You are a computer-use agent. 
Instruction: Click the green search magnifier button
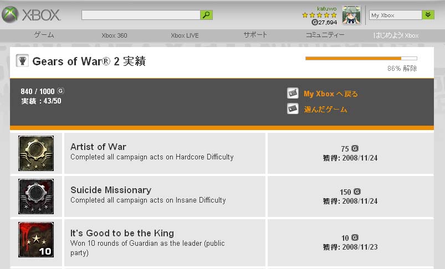click(206, 15)
